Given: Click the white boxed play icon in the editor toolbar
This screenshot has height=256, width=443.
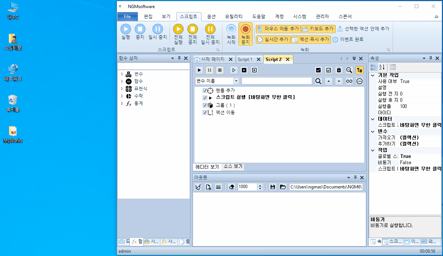Looking at the screenshot, I should coord(254,70).
